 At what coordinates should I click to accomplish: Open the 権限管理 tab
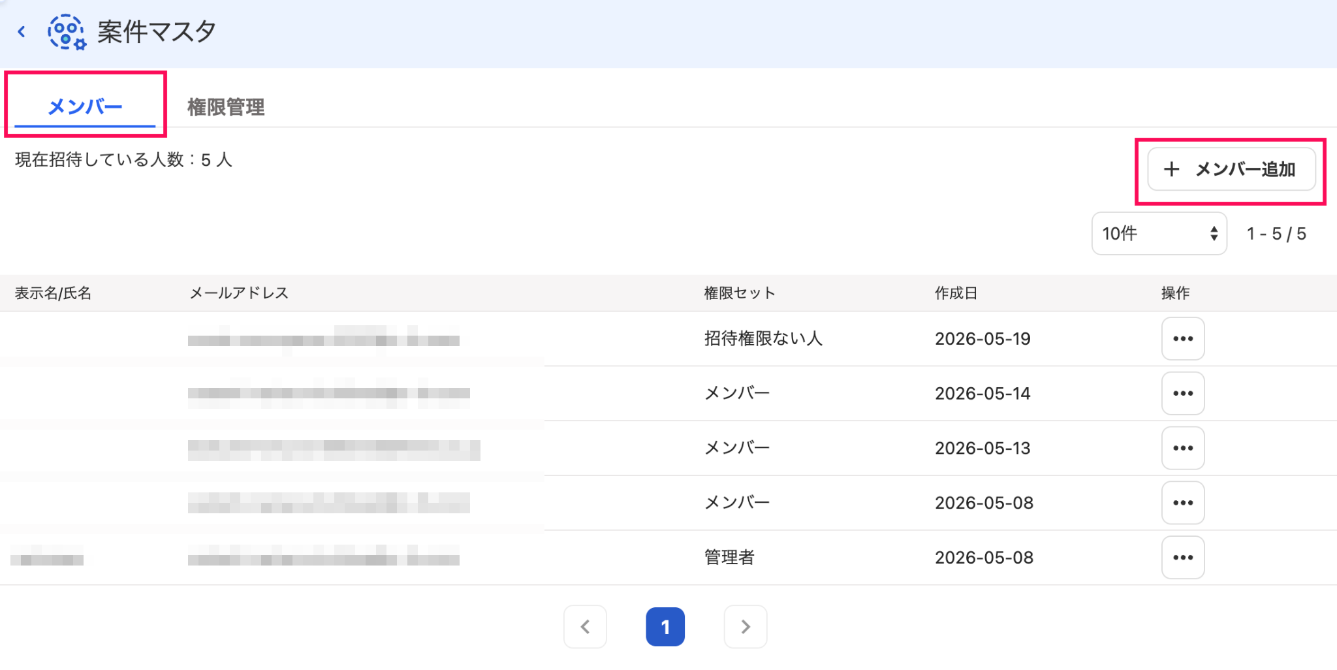tap(226, 107)
